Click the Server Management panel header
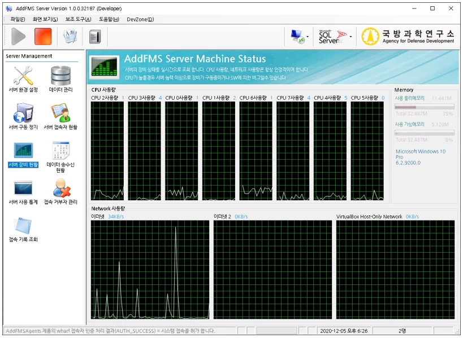 (x=29, y=56)
